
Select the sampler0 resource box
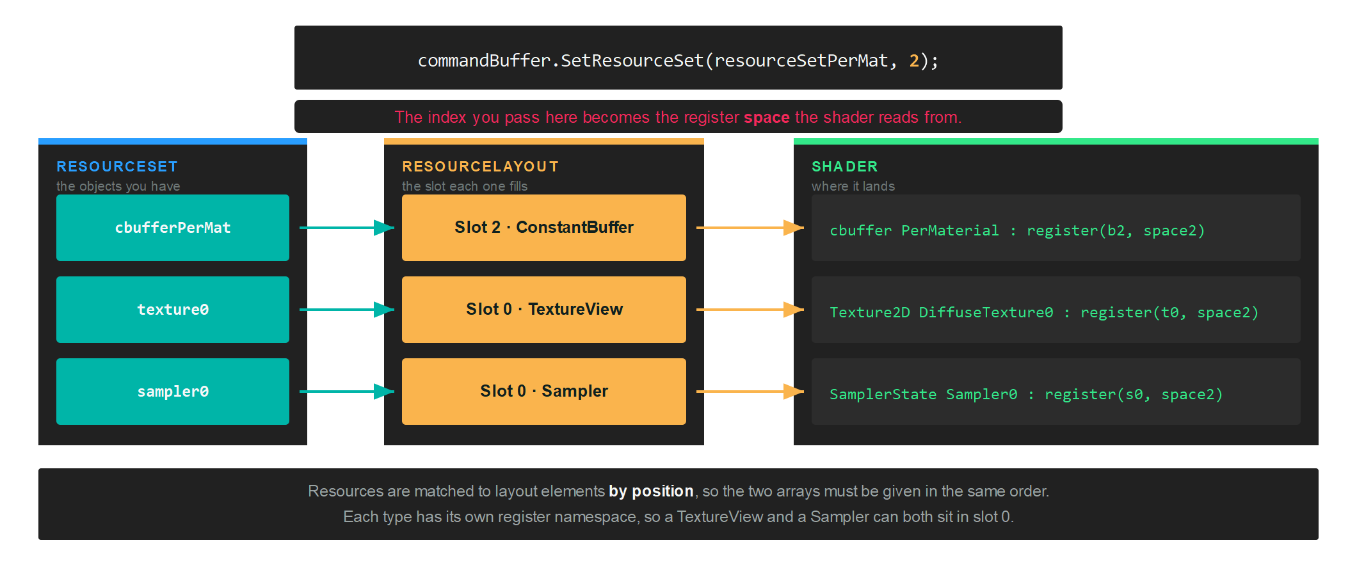[173, 392]
